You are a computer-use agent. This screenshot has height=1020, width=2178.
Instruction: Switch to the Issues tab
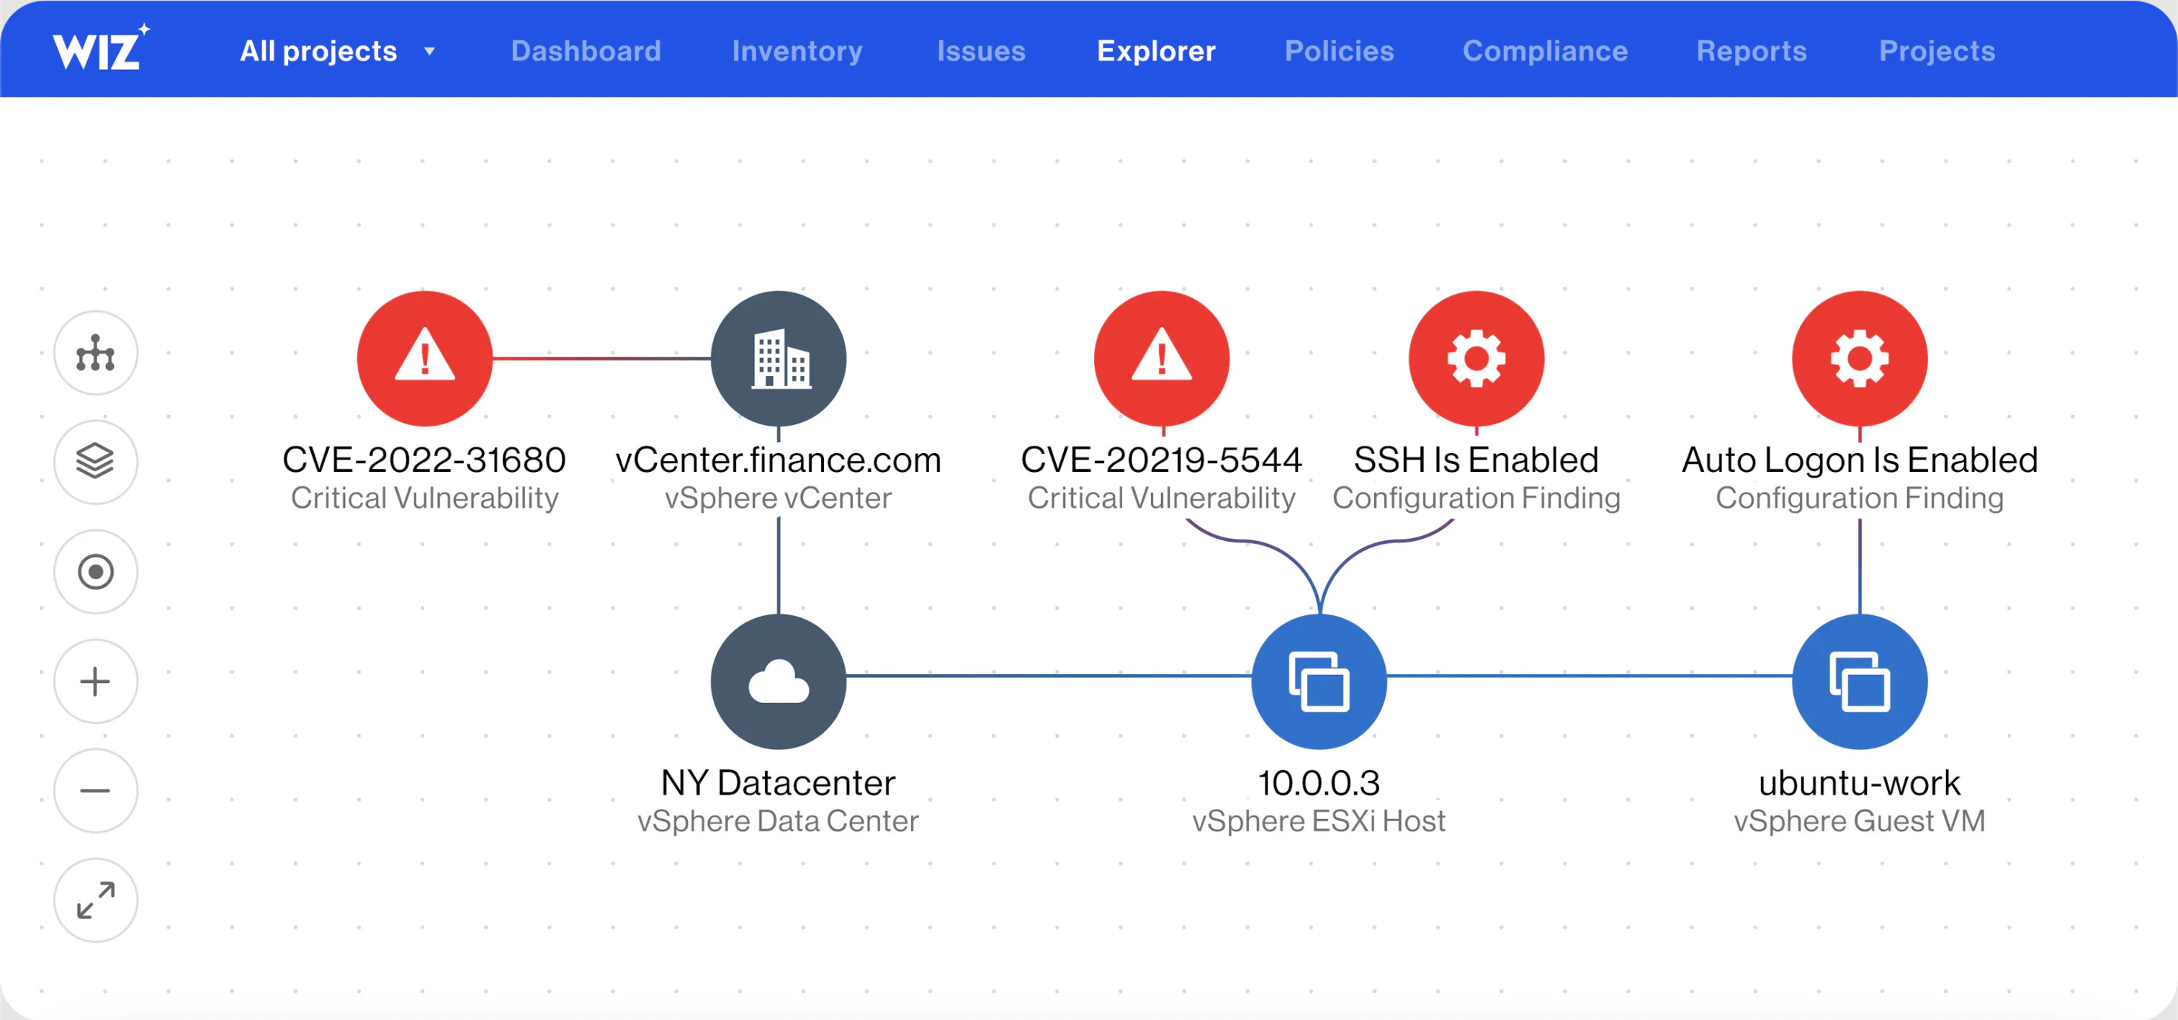point(981,50)
